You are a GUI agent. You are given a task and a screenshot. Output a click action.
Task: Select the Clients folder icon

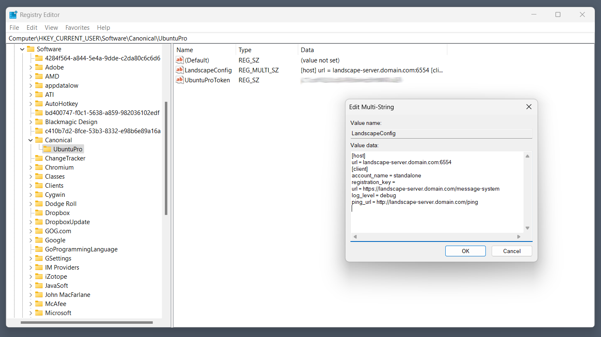pos(39,186)
